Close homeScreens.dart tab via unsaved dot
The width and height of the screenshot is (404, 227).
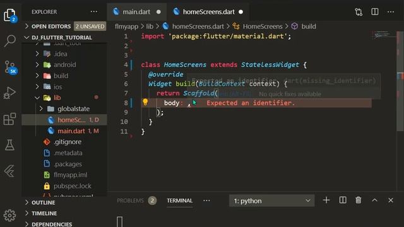(241, 12)
